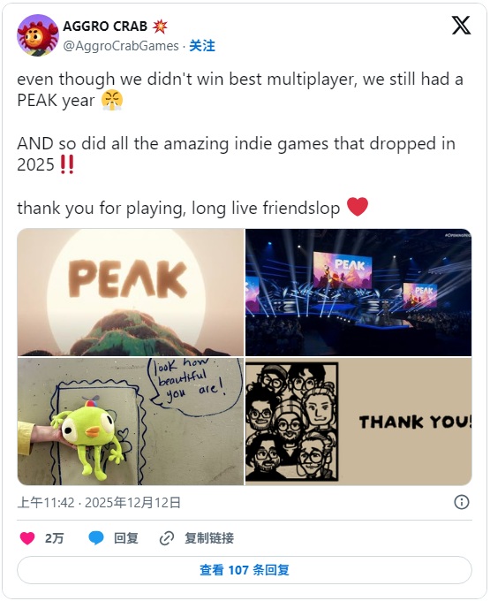View all 107 replies button
The width and height of the screenshot is (490, 601).
tap(245, 570)
